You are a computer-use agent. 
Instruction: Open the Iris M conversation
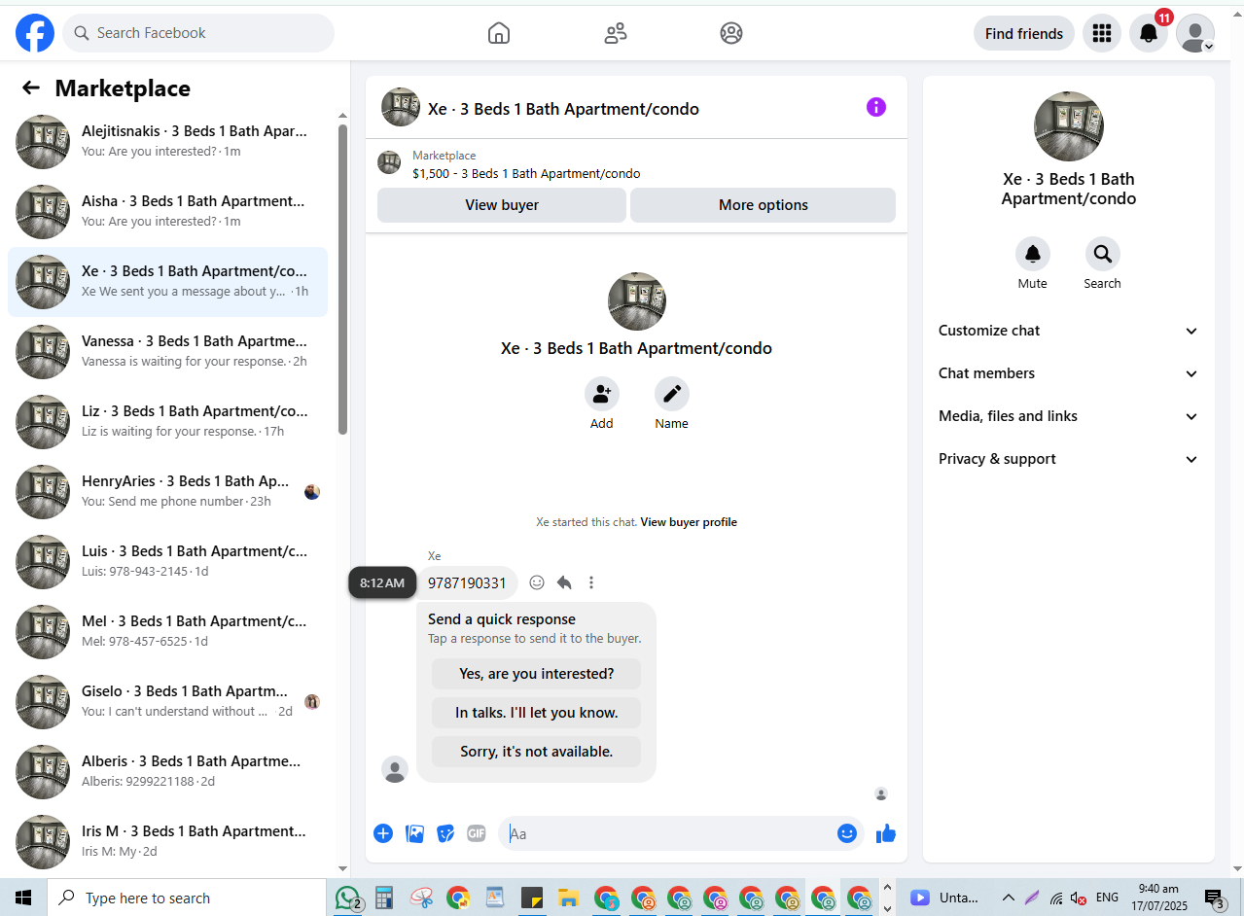(168, 842)
